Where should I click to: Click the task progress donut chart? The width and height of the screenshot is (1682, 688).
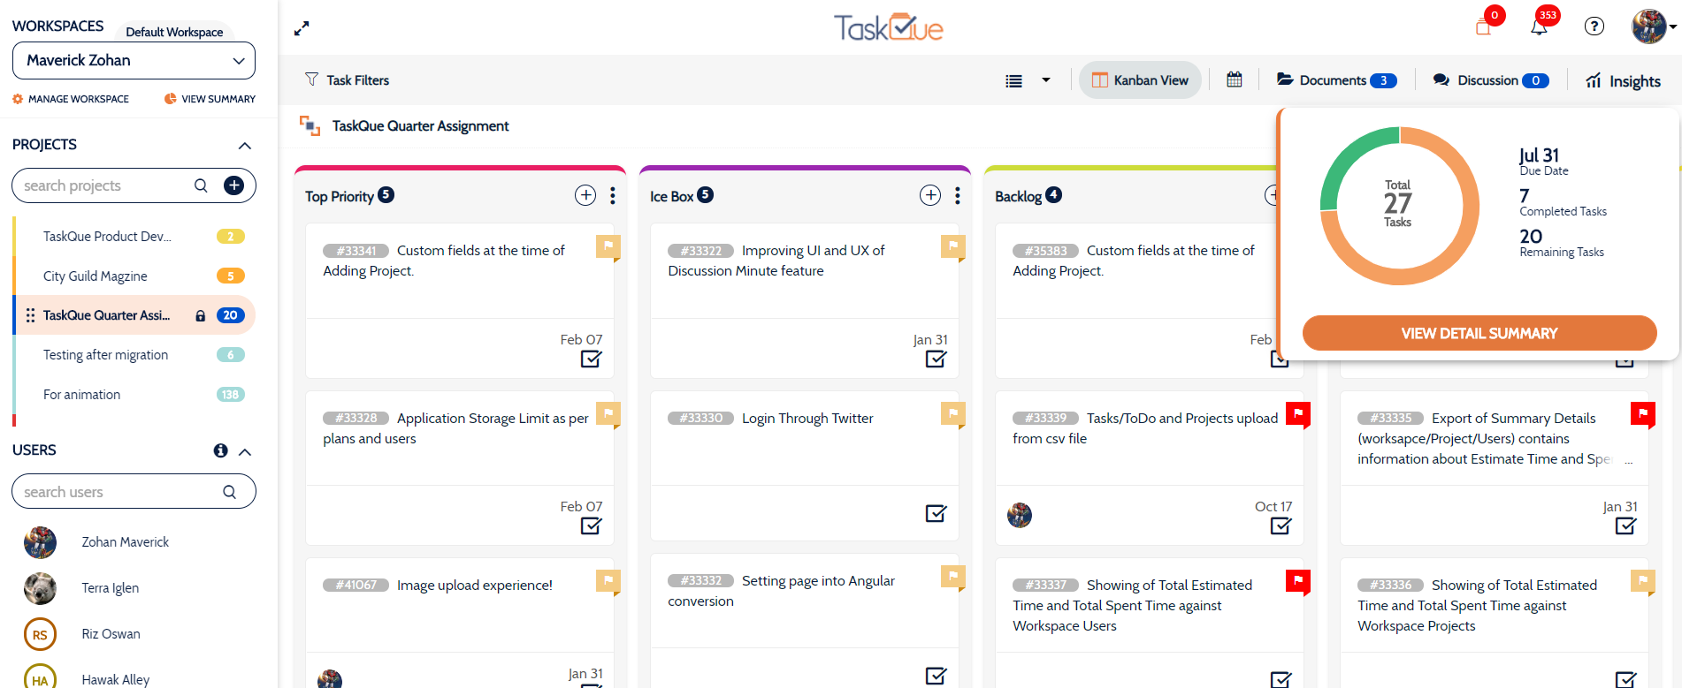pyautogui.click(x=1399, y=206)
